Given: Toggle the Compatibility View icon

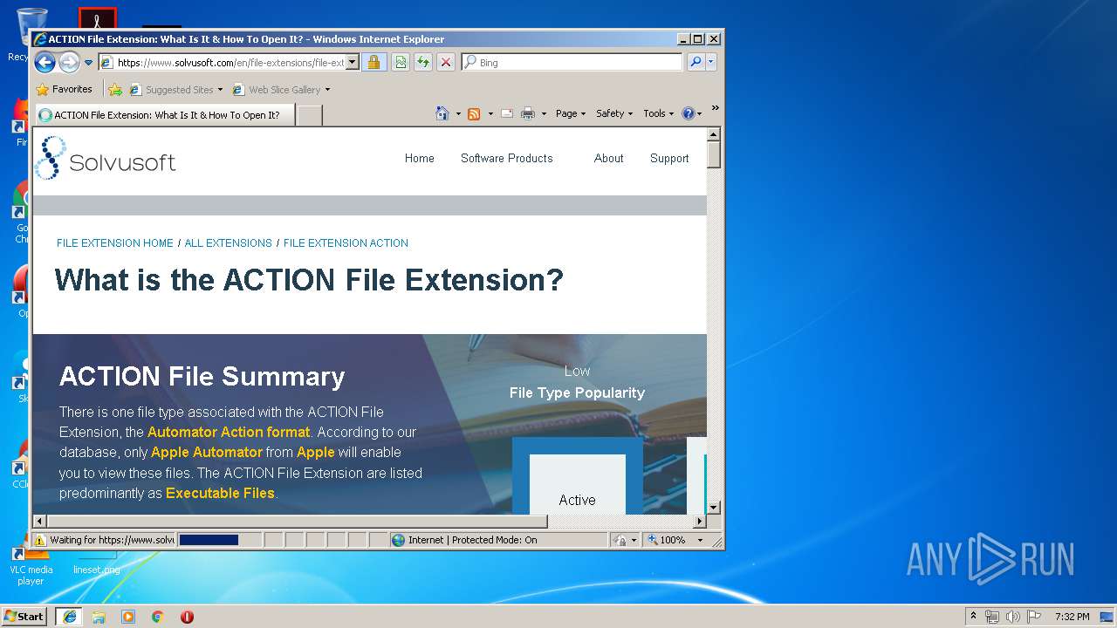Looking at the screenshot, I should [401, 63].
